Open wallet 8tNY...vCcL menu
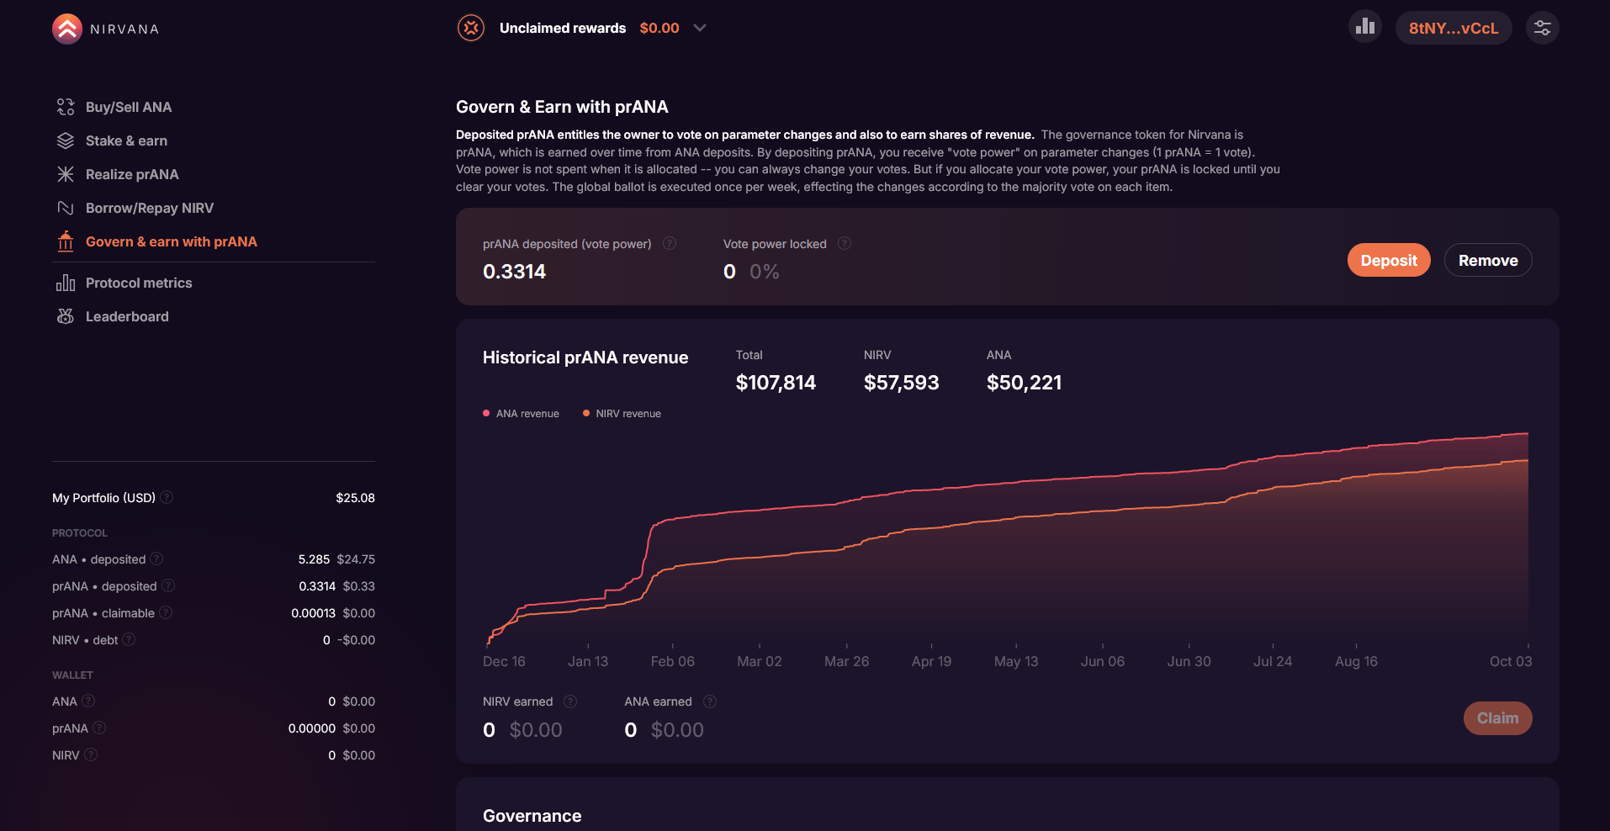The height and width of the screenshot is (831, 1610). (1454, 28)
